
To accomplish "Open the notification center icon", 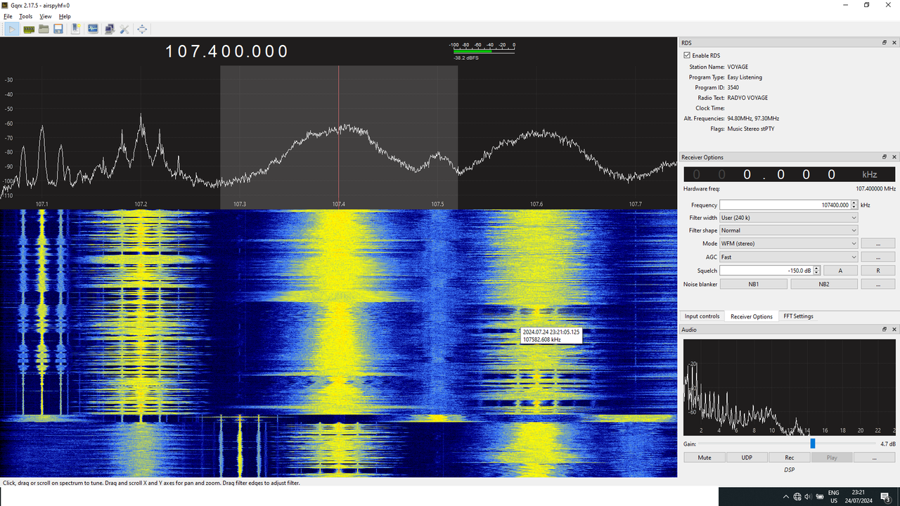I will (885, 496).
